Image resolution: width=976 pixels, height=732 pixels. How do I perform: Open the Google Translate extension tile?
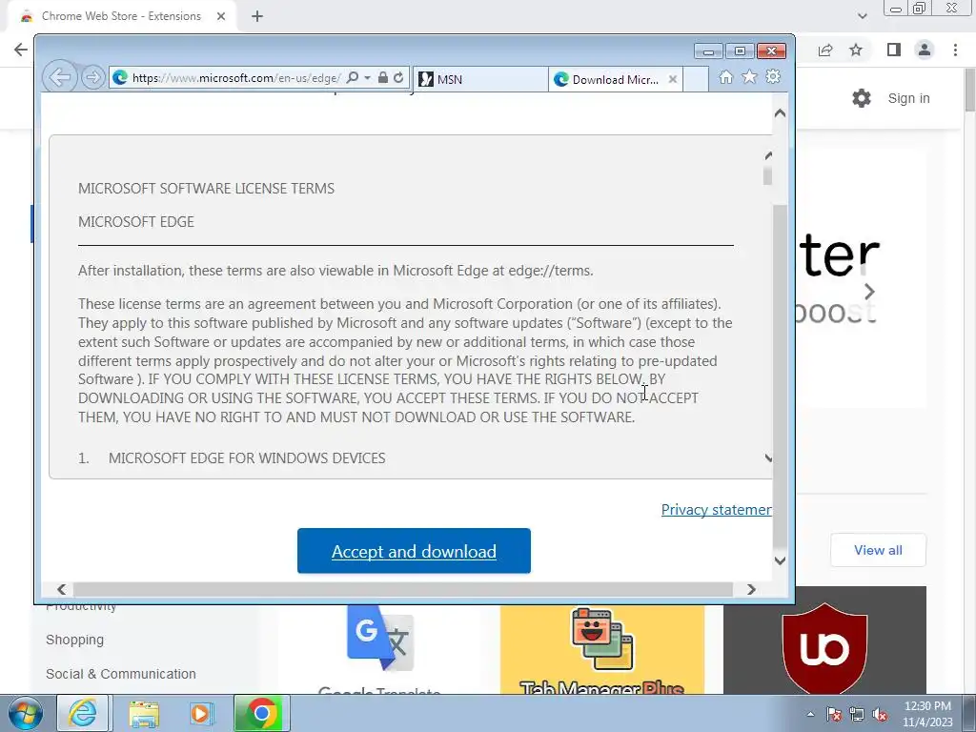point(379,649)
